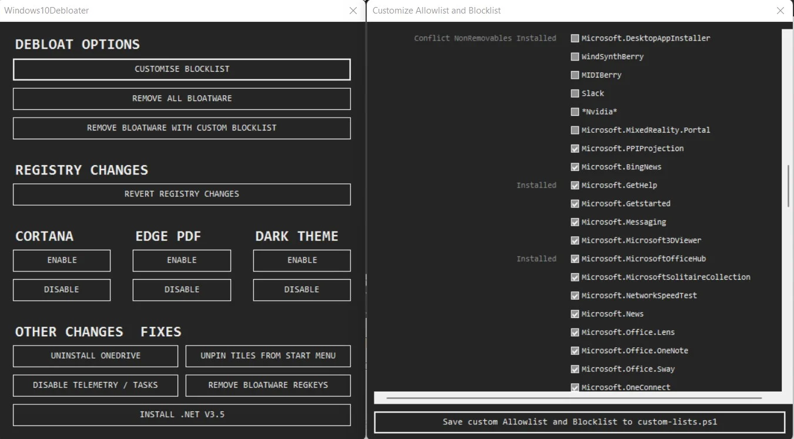Image resolution: width=794 pixels, height=439 pixels.
Task: Click Uninstall OneDrive
Action: (95, 356)
